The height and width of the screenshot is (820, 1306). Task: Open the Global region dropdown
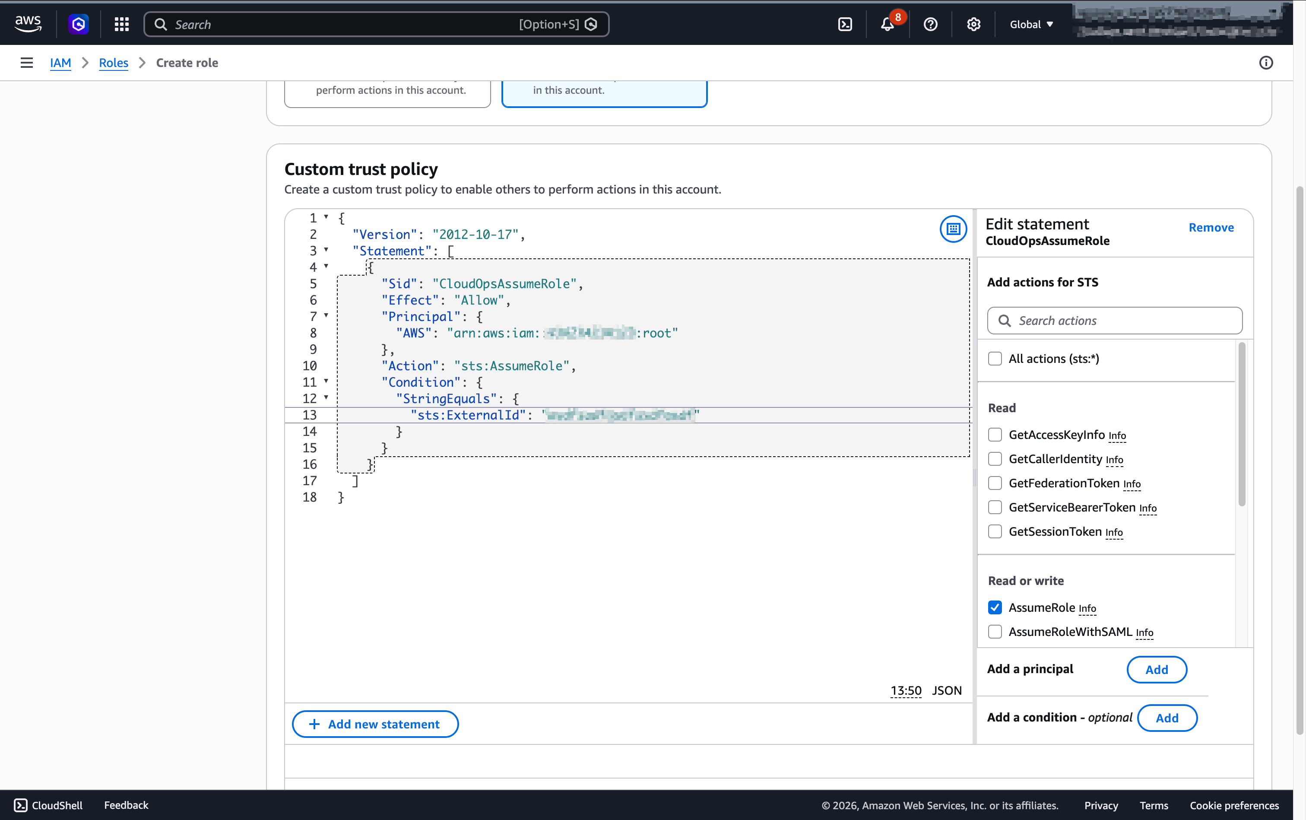click(x=1031, y=24)
